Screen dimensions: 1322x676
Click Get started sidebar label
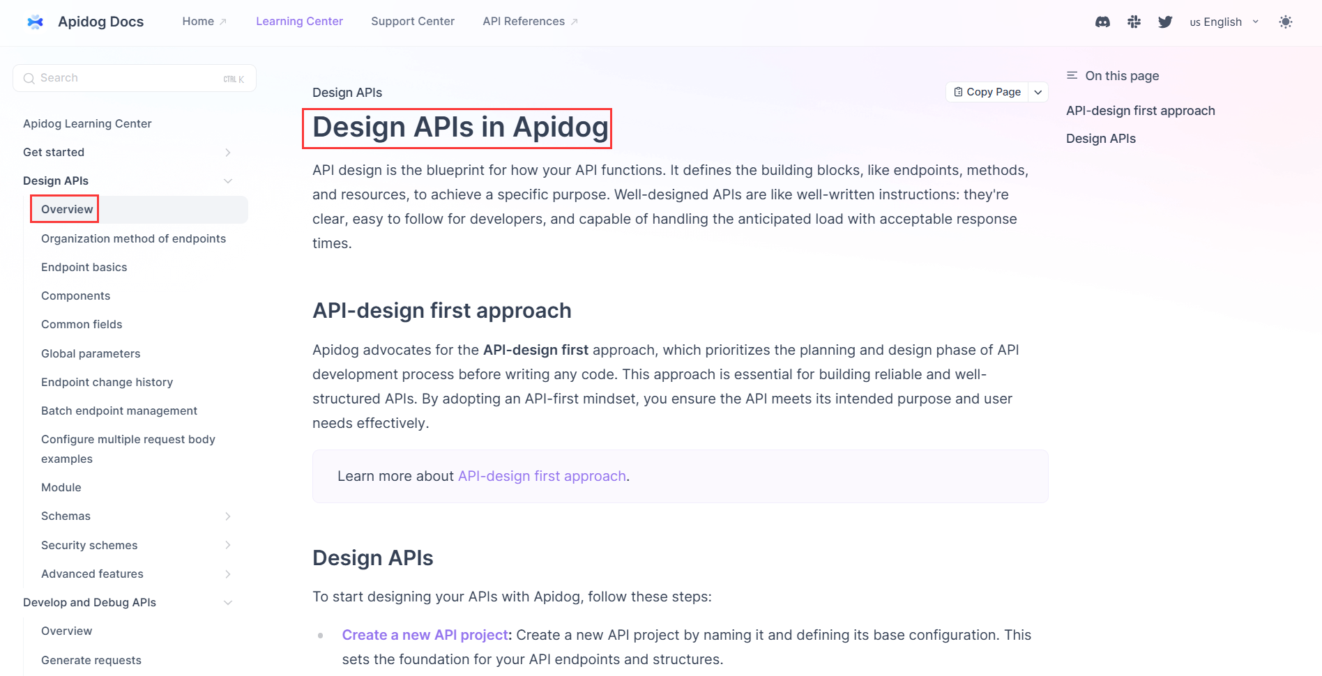(54, 152)
